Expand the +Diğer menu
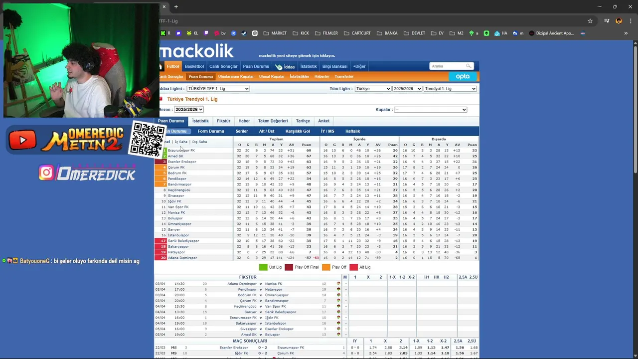The width and height of the screenshot is (638, 359). pyautogui.click(x=359, y=66)
